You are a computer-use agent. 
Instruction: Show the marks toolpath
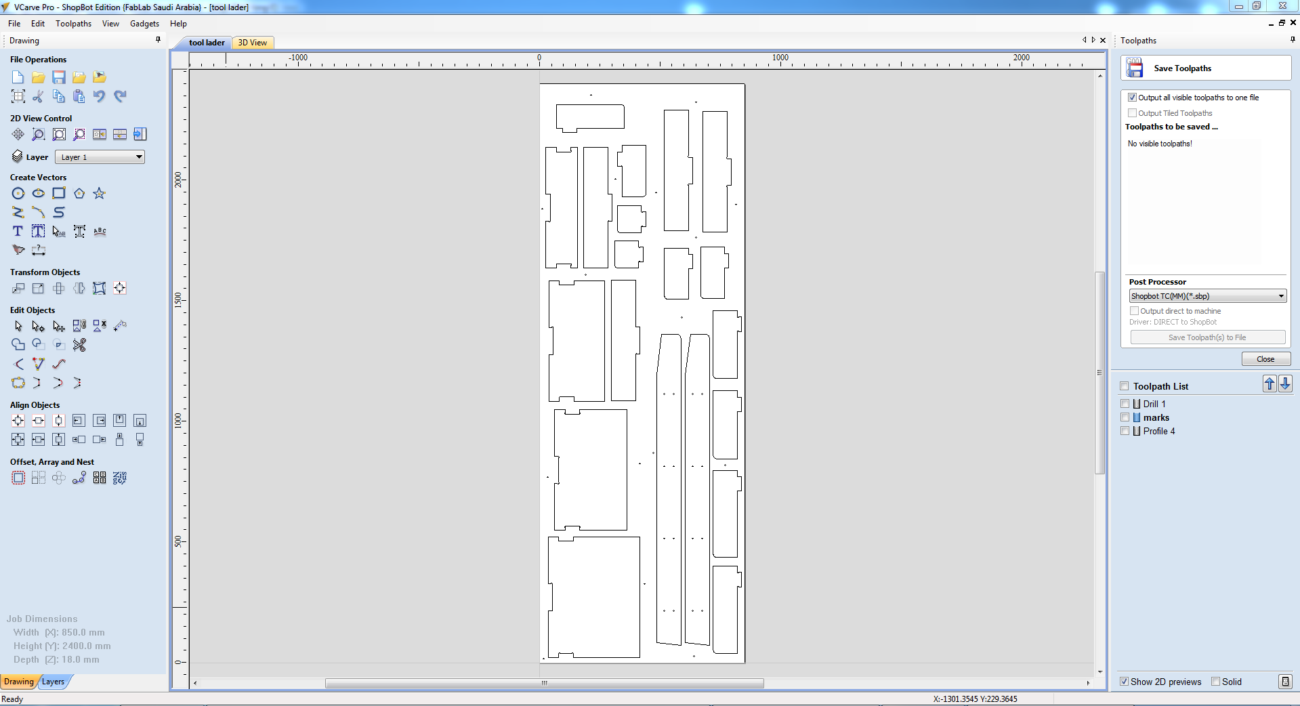click(1125, 417)
